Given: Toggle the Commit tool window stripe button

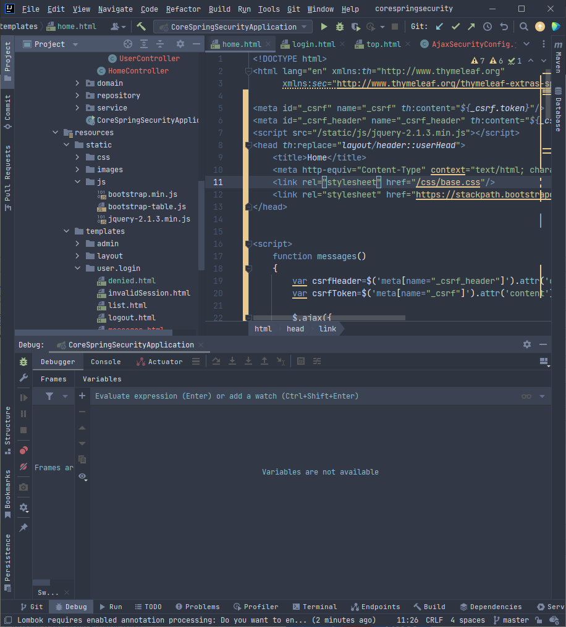Looking at the screenshot, I should (7, 112).
